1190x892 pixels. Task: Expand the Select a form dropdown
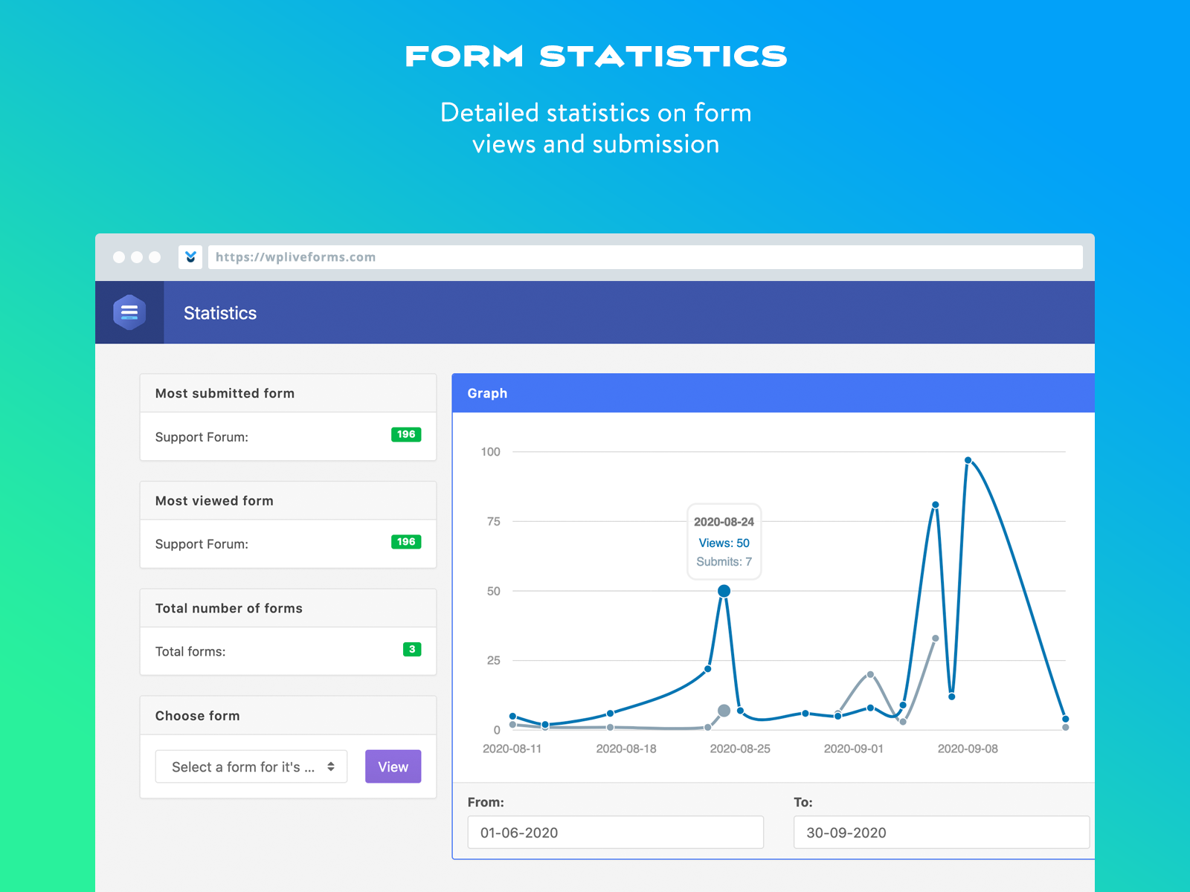pos(251,766)
